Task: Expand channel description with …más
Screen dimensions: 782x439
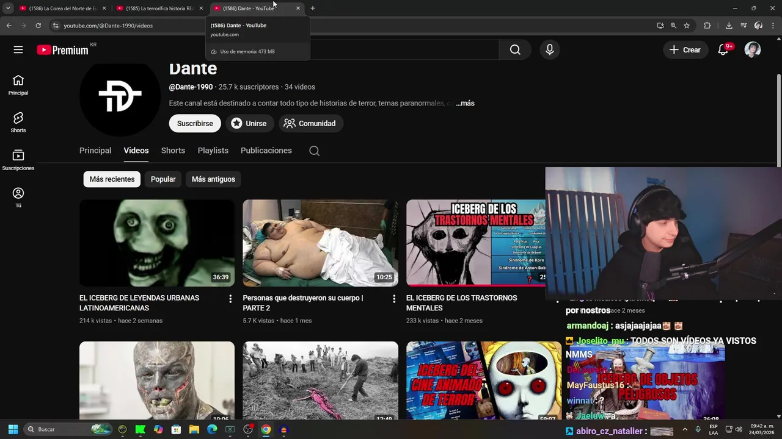Action: click(465, 103)
